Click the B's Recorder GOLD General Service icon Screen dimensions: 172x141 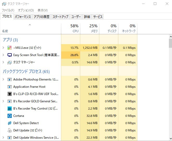(10, 101)
